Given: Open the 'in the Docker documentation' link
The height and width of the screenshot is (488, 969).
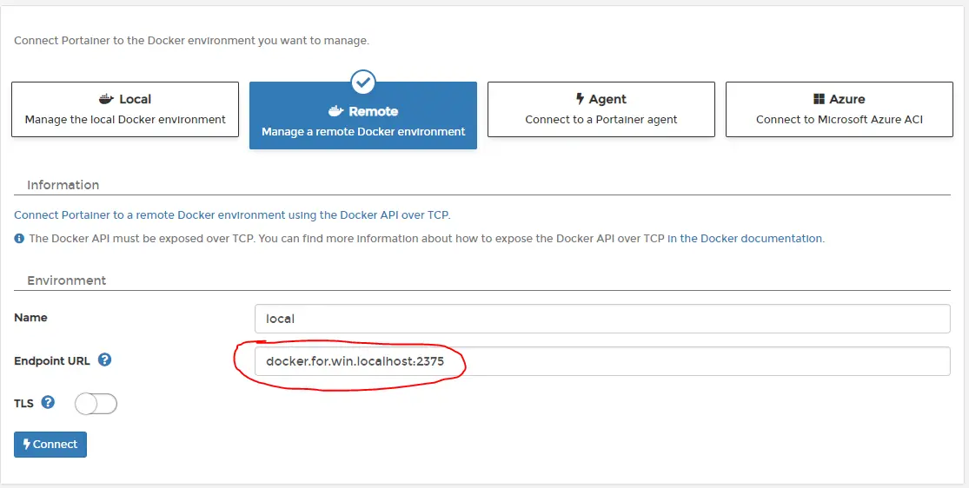Looking at the screenshot, I should click(745, 239).
